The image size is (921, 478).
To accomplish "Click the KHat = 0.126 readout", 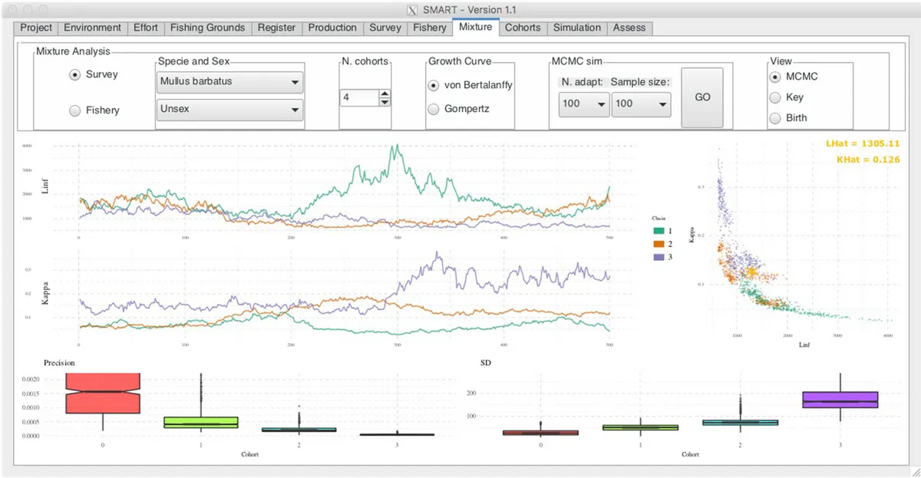I will pos(867,160).
